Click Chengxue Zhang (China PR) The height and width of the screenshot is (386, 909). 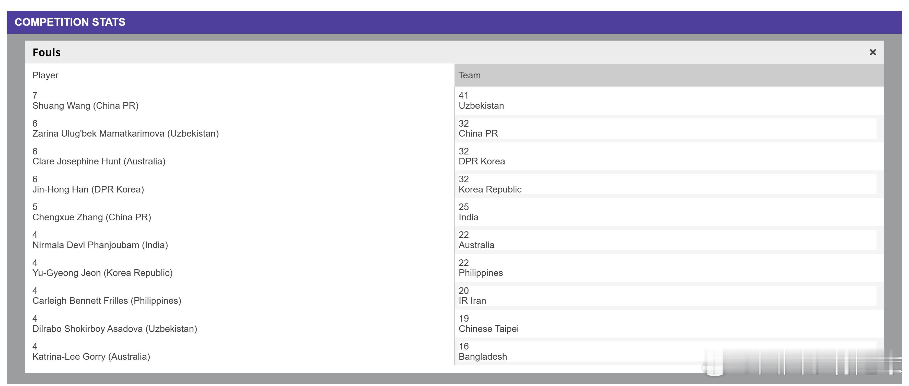click(92, 217)
